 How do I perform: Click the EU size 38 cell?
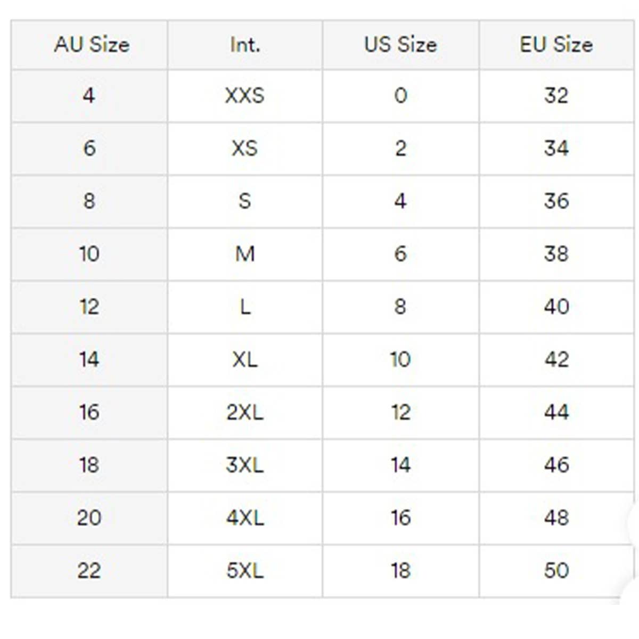556,254
